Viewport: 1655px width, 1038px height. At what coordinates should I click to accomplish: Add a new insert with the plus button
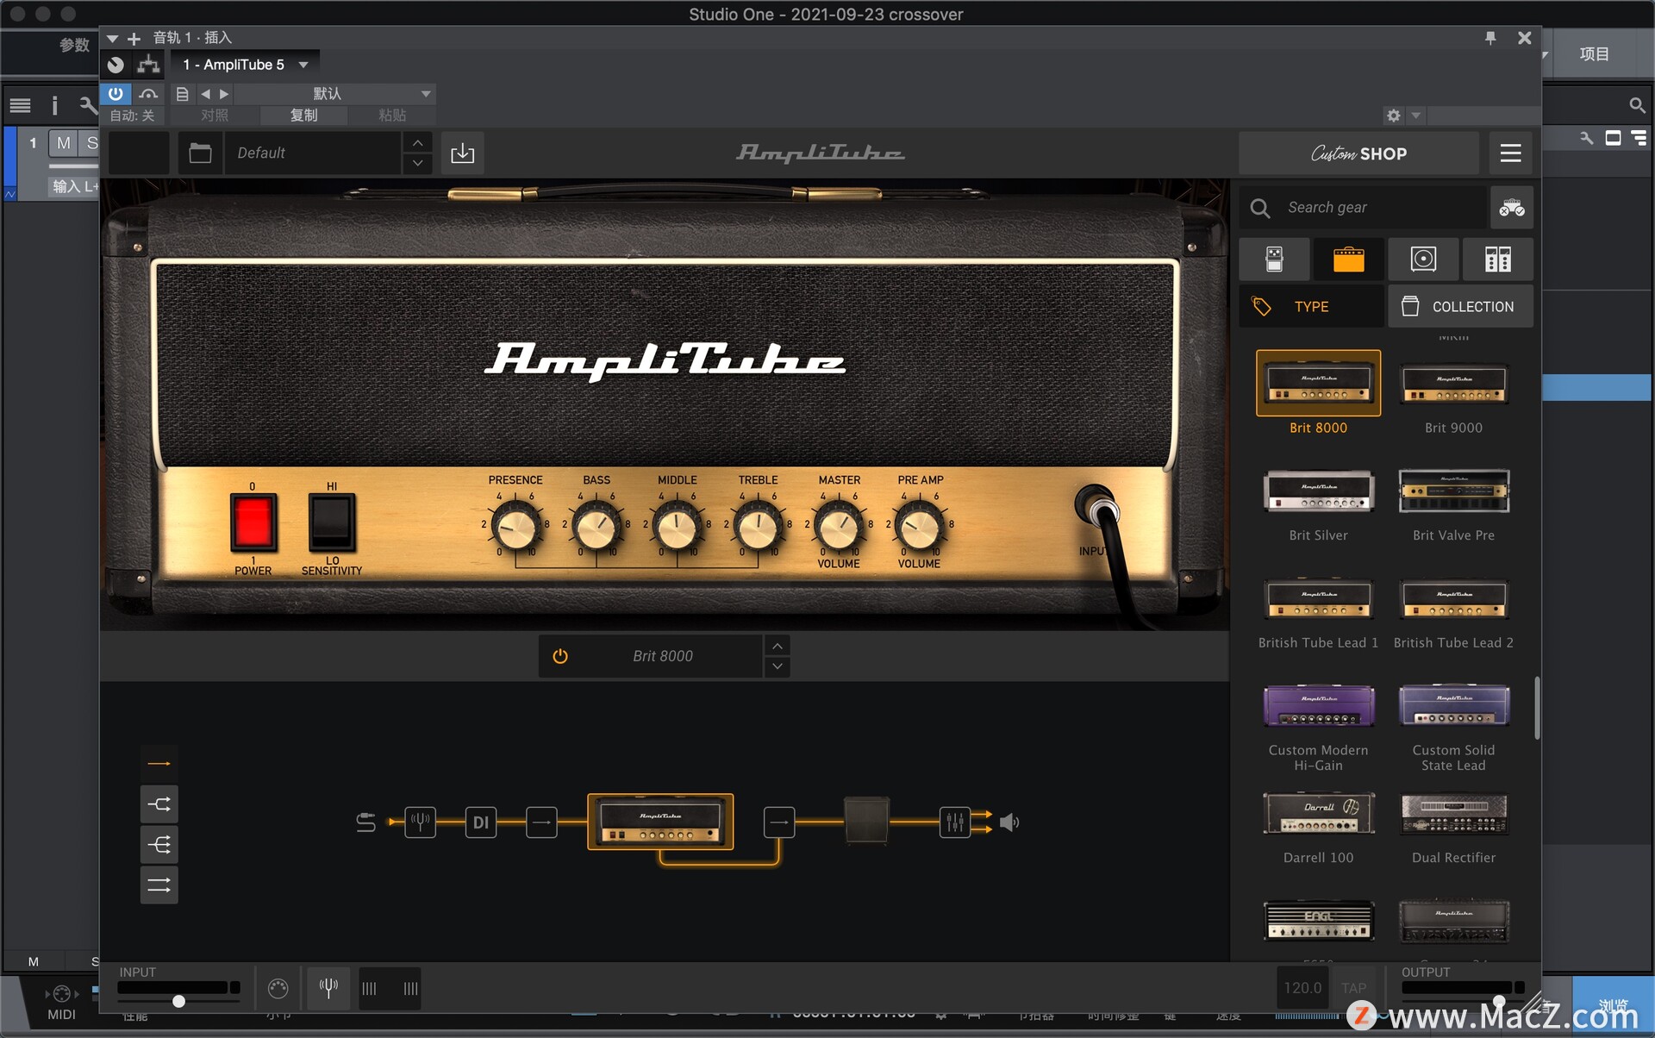point(134,38)
